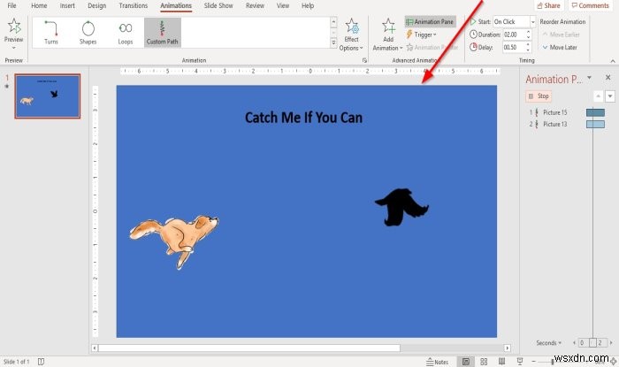Select Picture 13 animation entry

554,124
